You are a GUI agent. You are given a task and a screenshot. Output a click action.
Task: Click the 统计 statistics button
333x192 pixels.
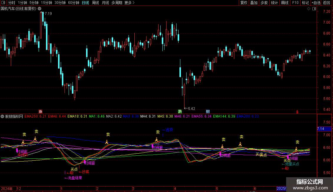274,3
